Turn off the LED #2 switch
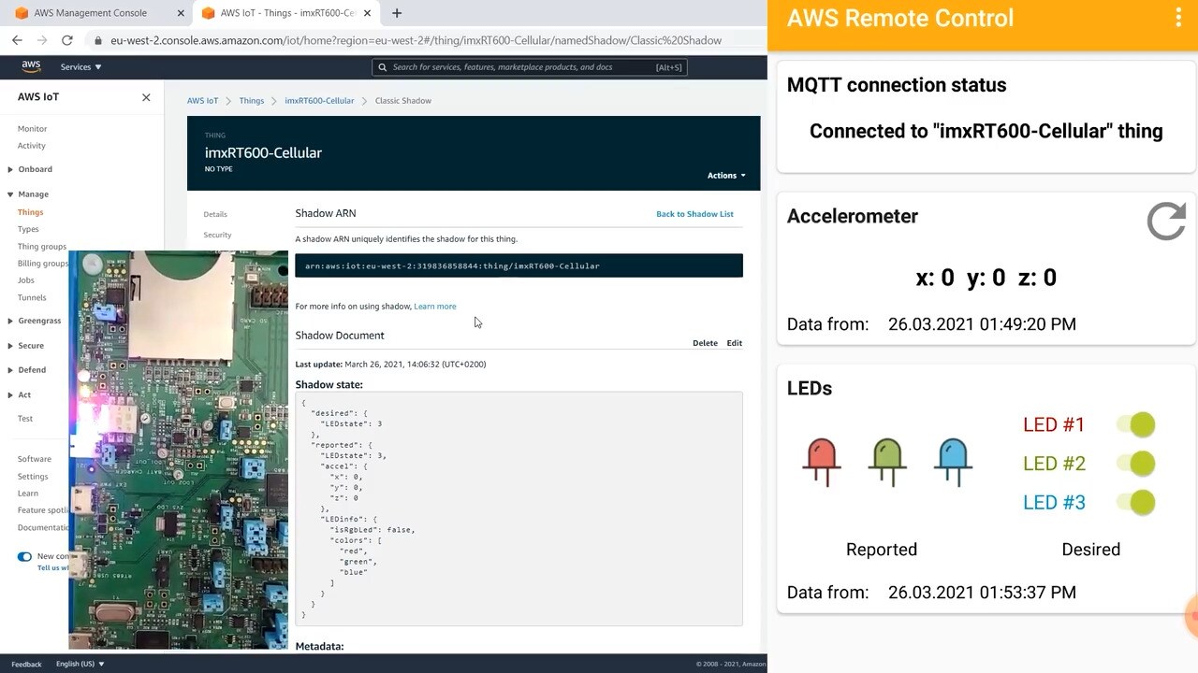Viewport: 1198px width, 673px height. point(1137,464)
